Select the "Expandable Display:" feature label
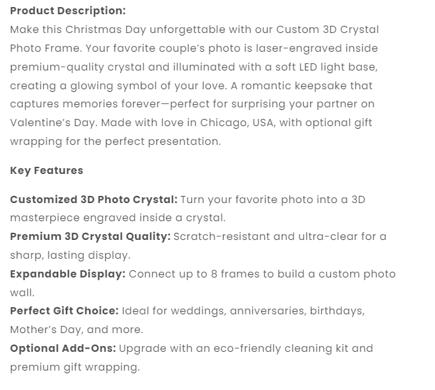The image size is (435, 390). (x=68, y=274)
